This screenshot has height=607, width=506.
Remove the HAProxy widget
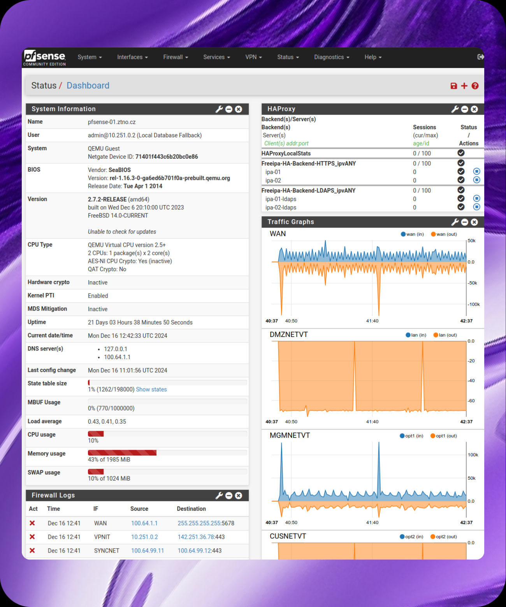(x=474, y=109)
